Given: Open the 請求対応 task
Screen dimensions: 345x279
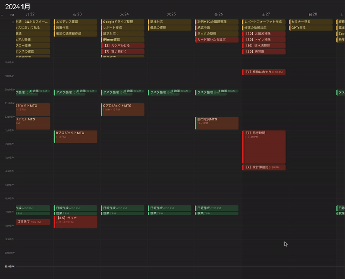Looking at the screenshot, I should pos(122,34).
